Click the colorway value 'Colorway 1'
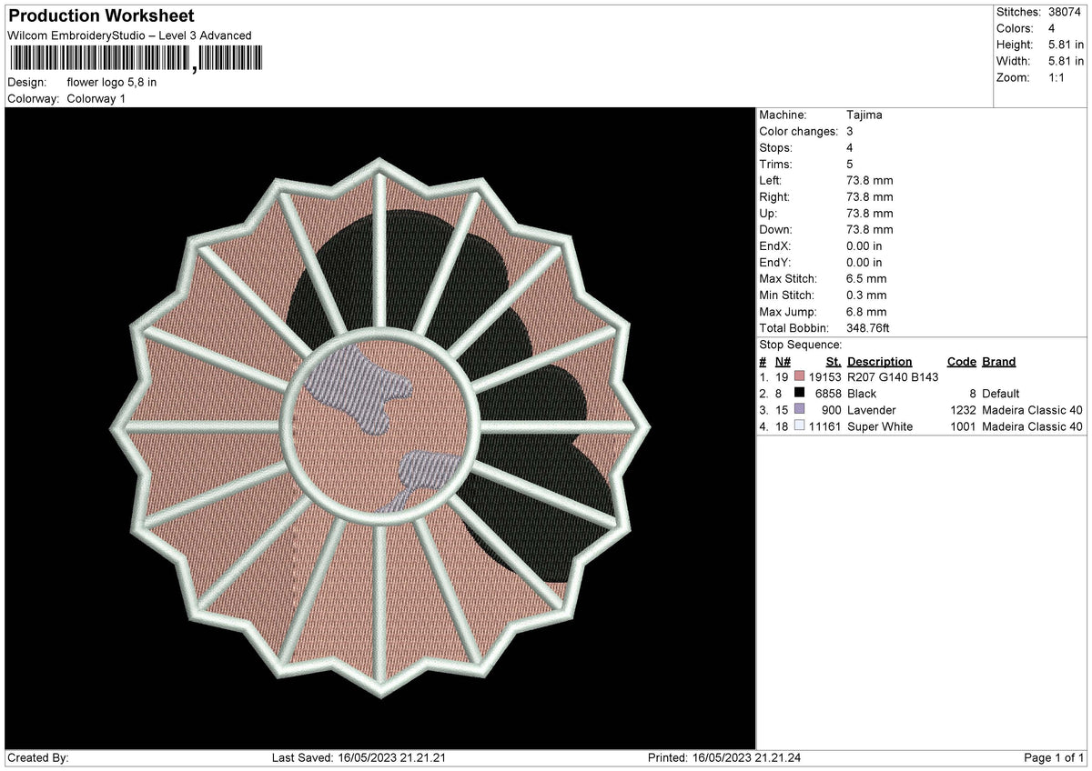Screen dimensions: 1092x771 pyautogui.click(x=96, y=98)
